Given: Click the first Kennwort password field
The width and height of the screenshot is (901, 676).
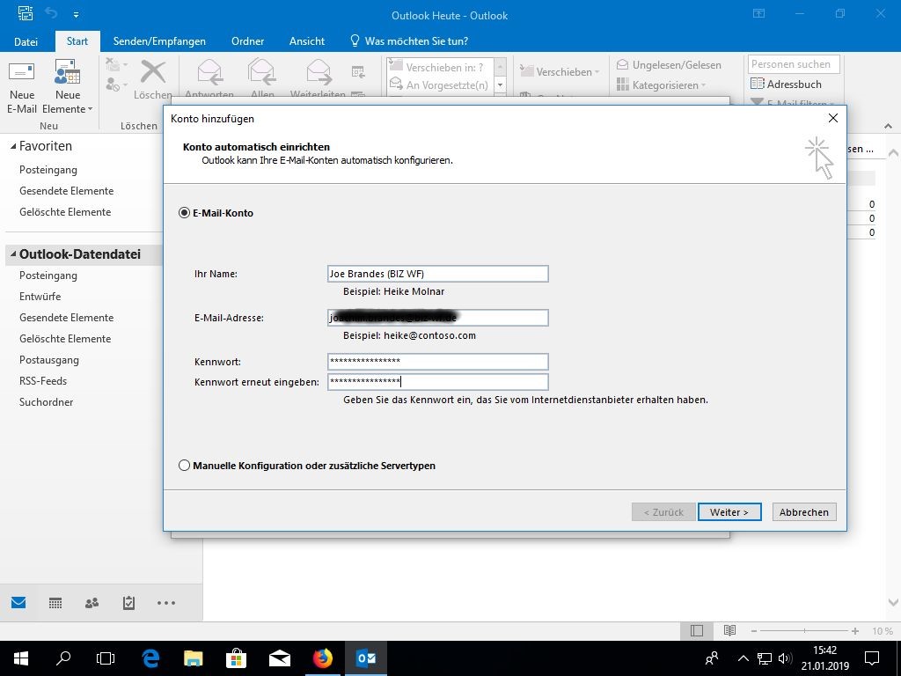Looking at the screenshot, I should tap(438, 361).
